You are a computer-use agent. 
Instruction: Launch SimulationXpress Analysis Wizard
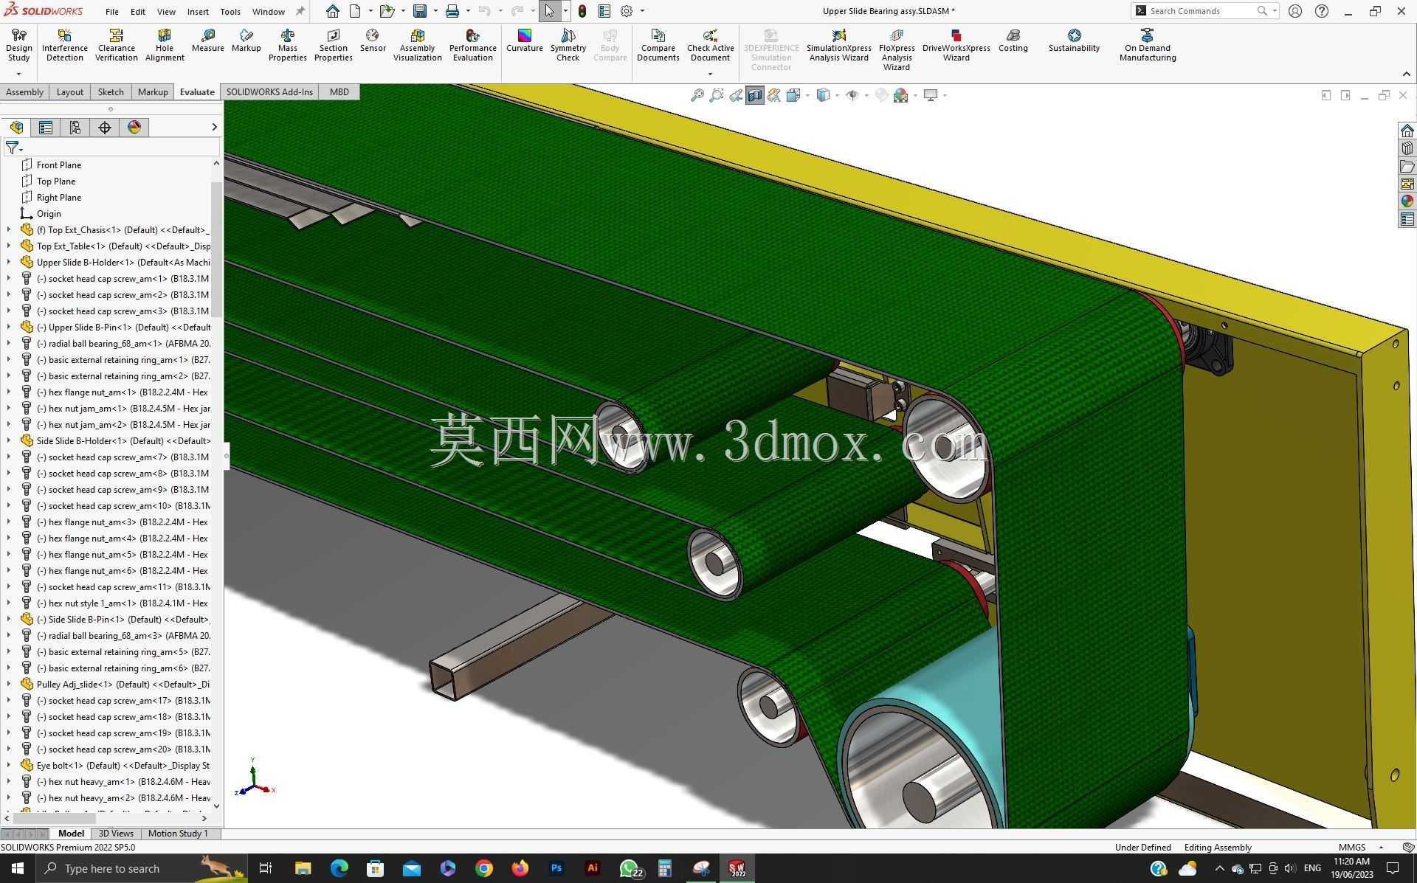coord(838,46)
